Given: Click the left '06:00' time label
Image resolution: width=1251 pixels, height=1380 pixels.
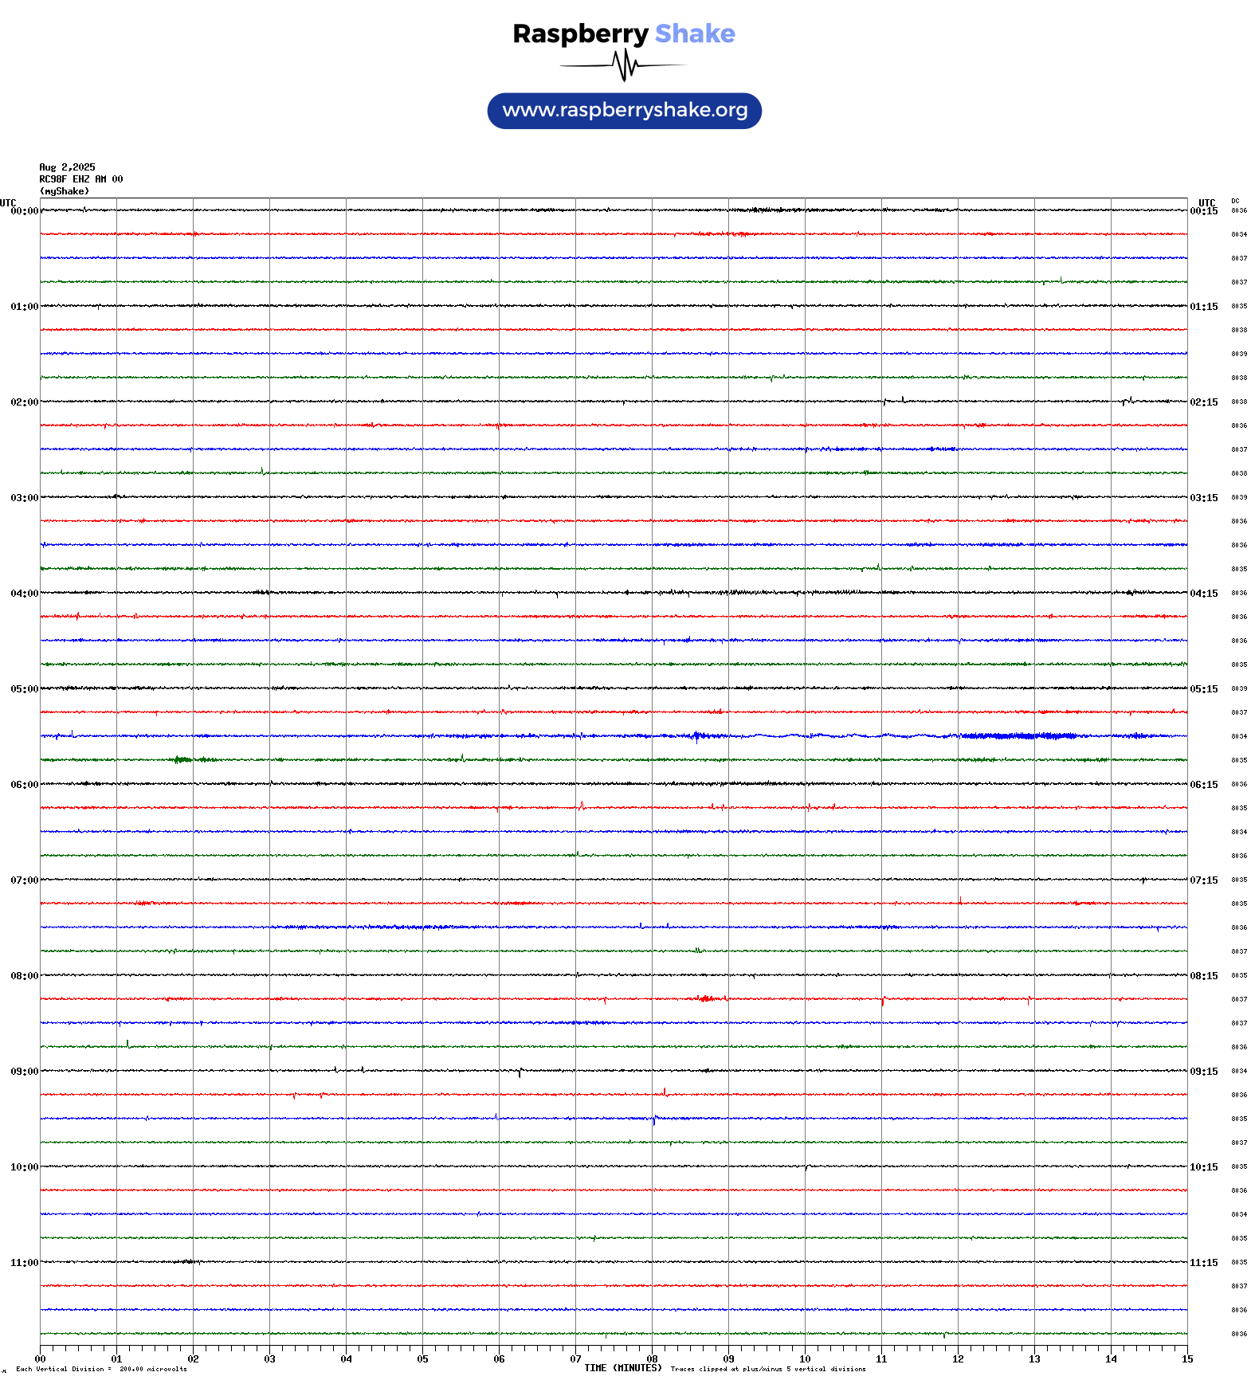Looking at the screenshot, I should (24, 785).
